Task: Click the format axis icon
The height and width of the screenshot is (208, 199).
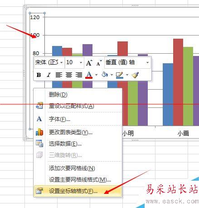Action: coord(39,191)
